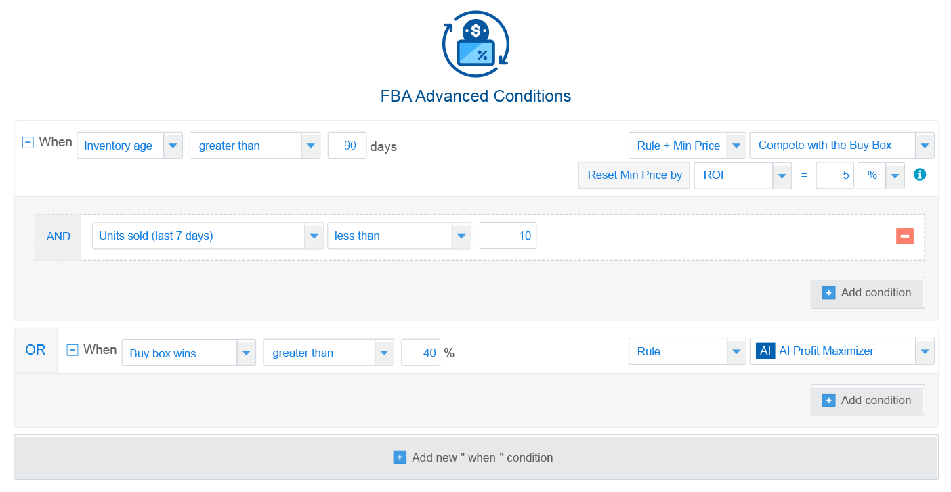Click the FBA Advanced Conditions logo icon

[x=475, y=45]
